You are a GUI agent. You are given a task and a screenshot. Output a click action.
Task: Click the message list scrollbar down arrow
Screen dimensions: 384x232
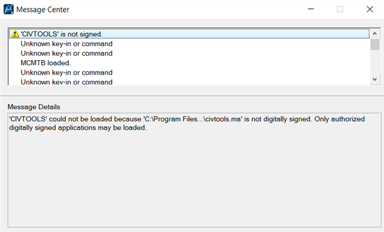click(374, 79)
